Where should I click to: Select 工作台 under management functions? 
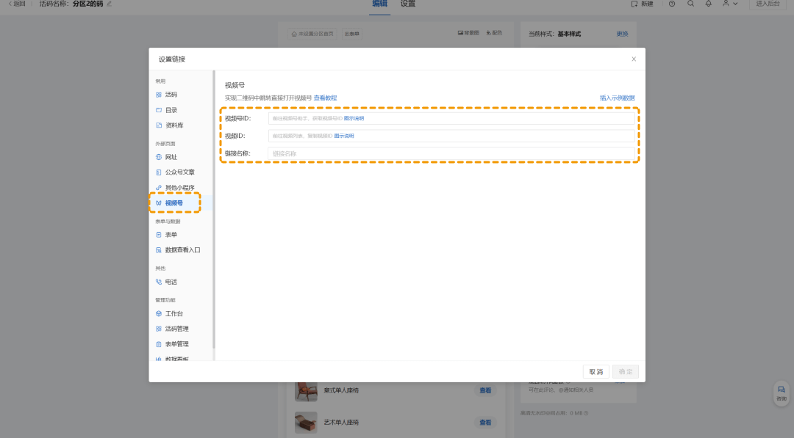tap(173, 313)
